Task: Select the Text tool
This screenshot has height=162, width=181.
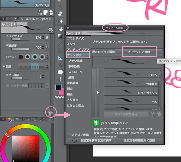Action: tap(60, 65)
